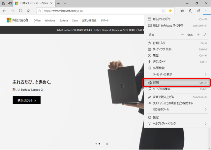Click the Add notes pen icon

190,11
